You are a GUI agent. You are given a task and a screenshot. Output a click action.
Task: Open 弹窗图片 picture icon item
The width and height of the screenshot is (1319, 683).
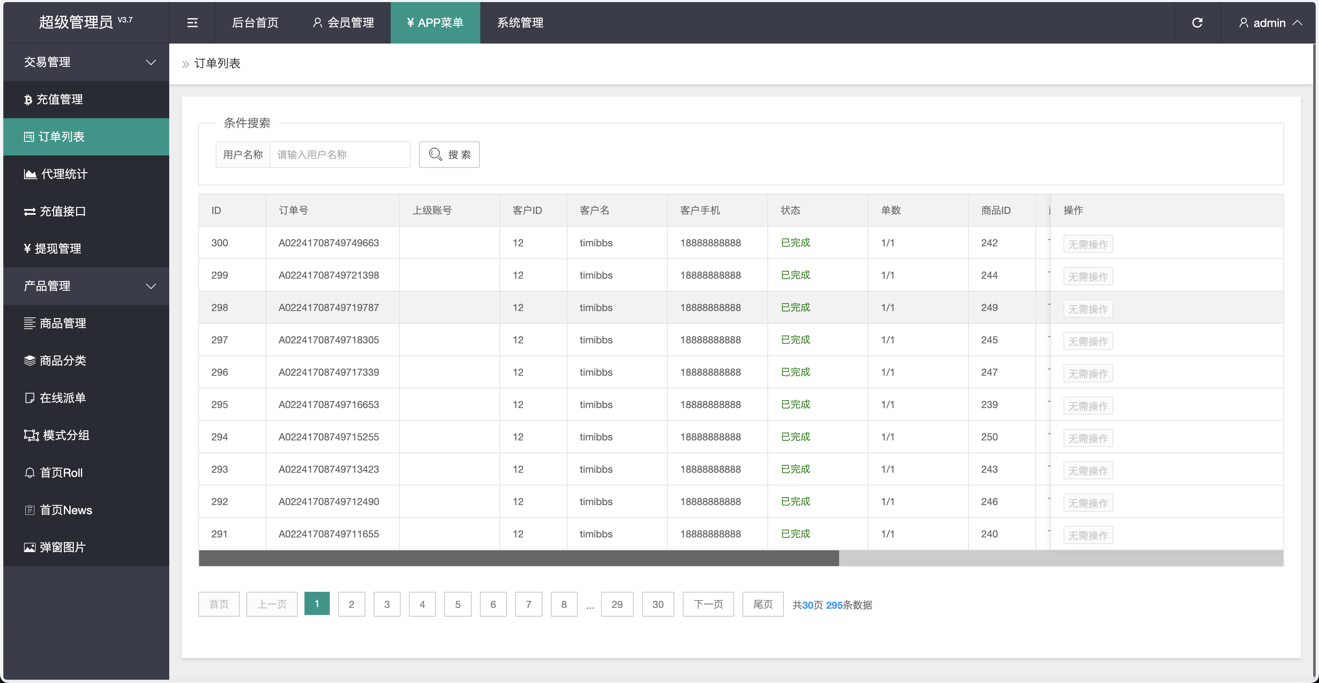point(55,547)
